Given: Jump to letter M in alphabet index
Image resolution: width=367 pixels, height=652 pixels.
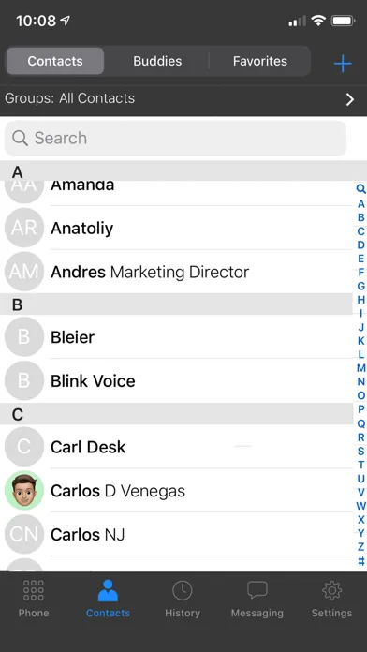Looking at the screenshot, I should click(x=361, y=368).
